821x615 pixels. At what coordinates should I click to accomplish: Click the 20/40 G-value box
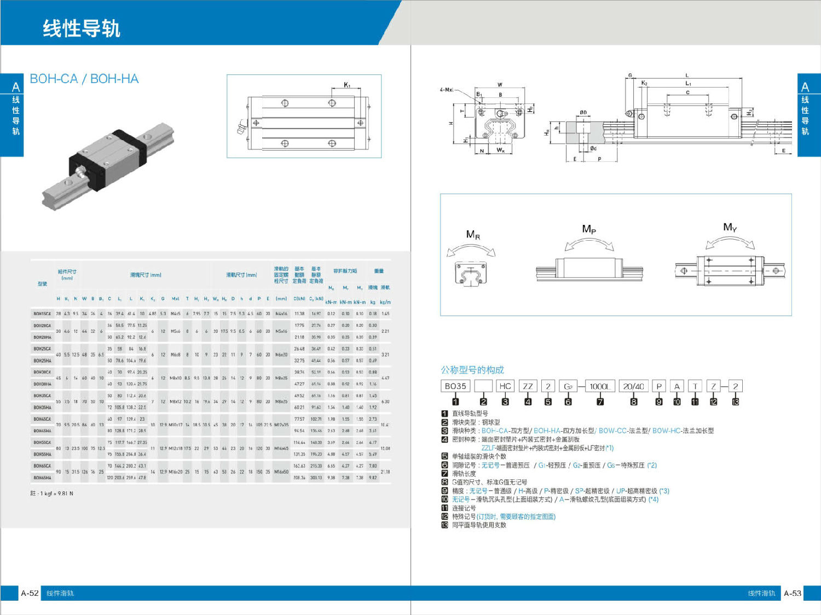click(633, 386)
